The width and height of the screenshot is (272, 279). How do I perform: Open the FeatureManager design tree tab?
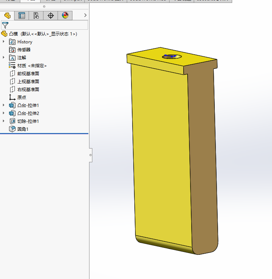(7, 16)
